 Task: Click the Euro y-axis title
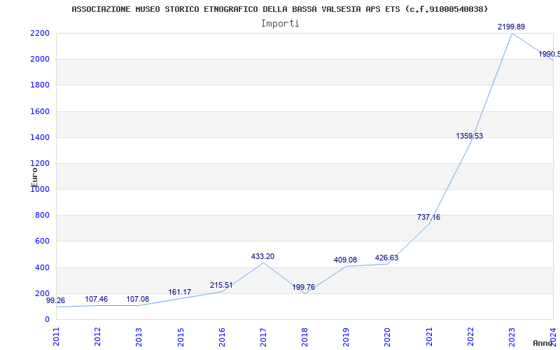coord(34,177)
